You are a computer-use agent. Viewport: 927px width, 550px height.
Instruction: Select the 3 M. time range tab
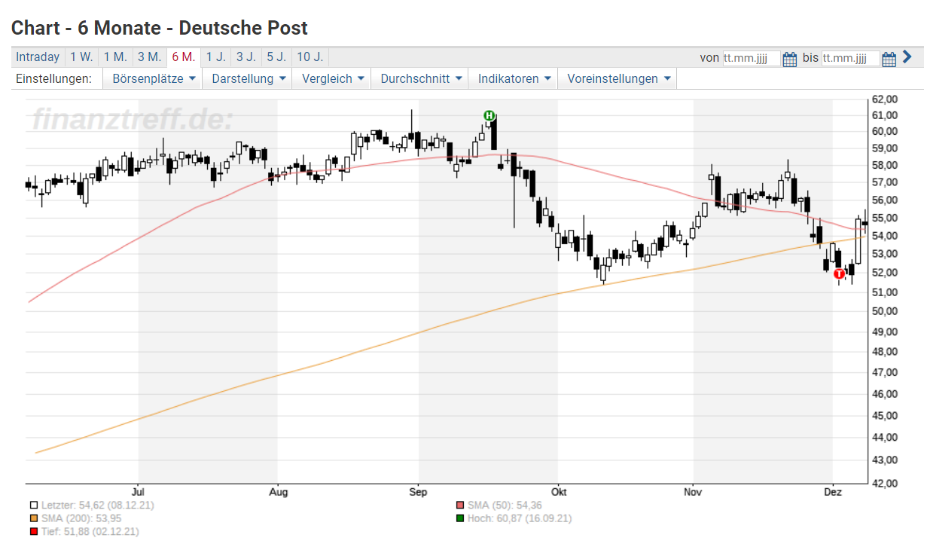coord(149,57)
